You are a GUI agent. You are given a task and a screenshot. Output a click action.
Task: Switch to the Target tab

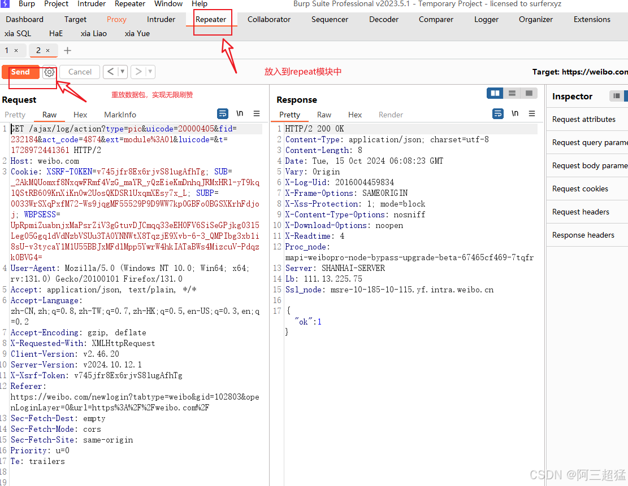[x=75, y=19]
